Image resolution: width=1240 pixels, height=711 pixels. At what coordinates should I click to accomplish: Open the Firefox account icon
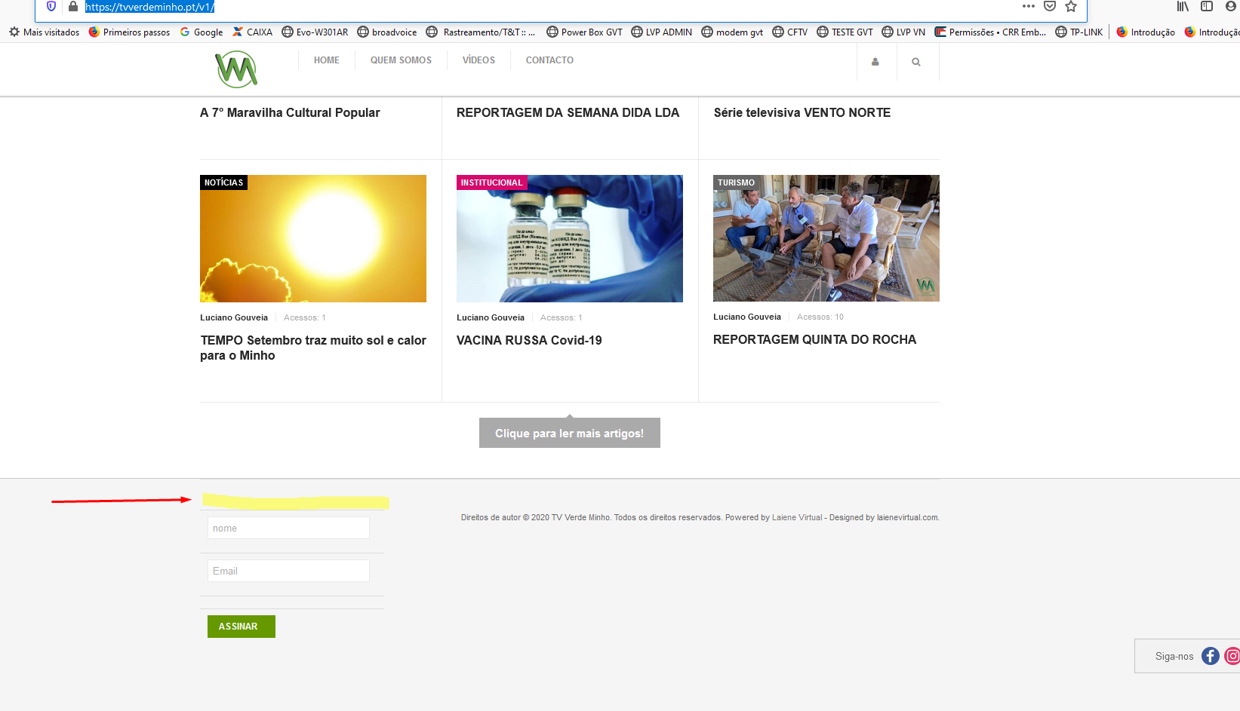1232,6
